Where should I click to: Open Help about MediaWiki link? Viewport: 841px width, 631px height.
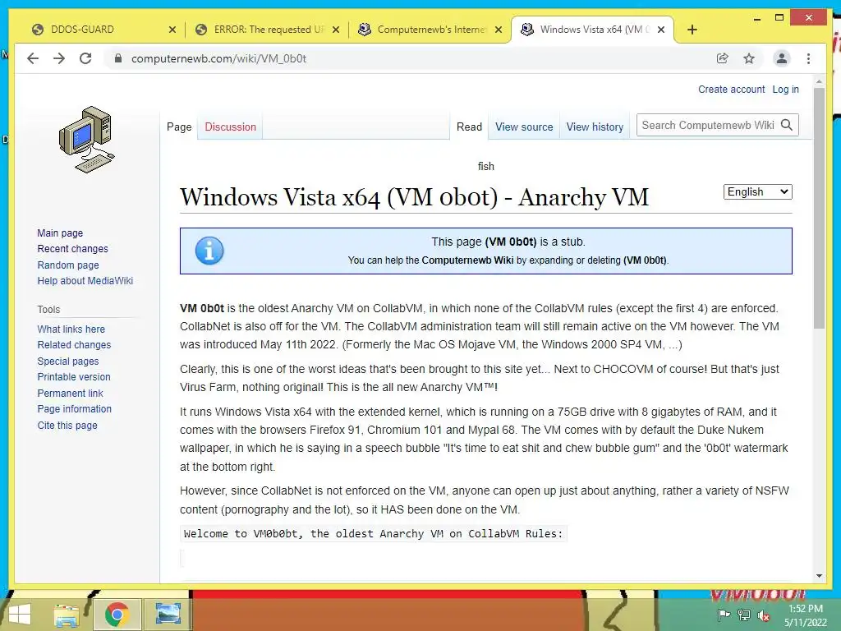pyautogui.click(x=85, y=281)
